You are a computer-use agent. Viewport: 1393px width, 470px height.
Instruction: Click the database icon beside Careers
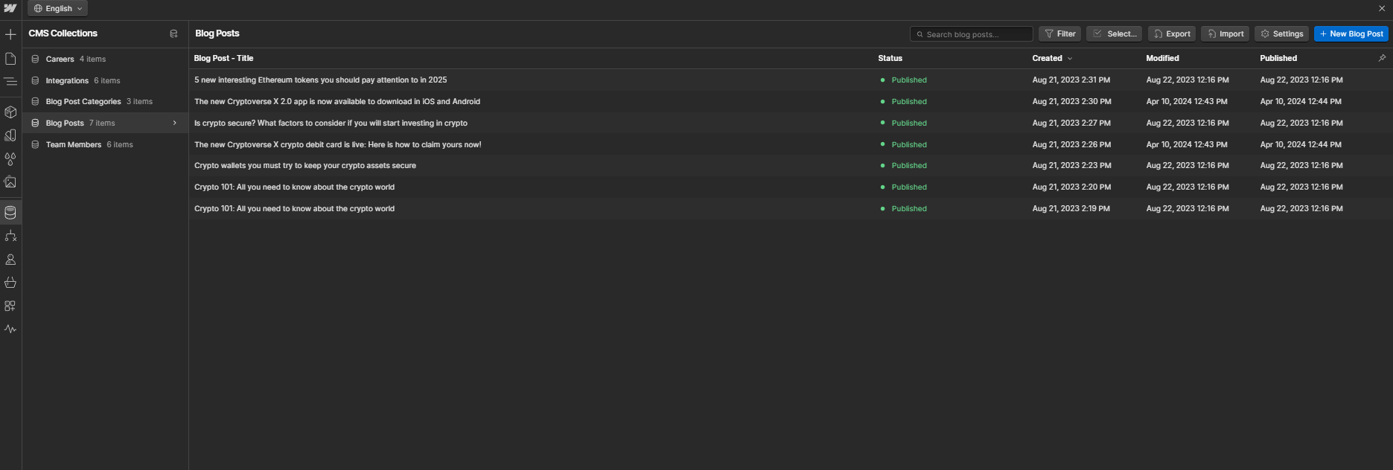(x=35, y=59)
